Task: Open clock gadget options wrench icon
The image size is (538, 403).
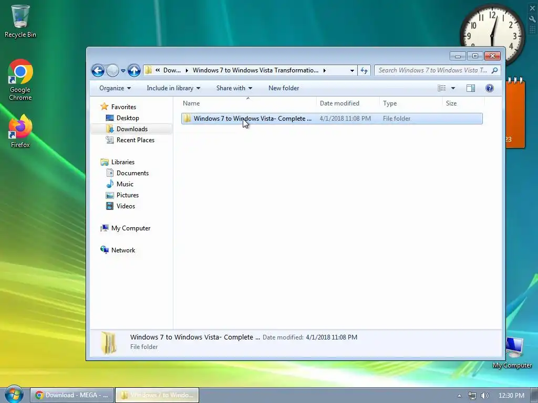Action: pyautogui.click(x=533, y=19)
